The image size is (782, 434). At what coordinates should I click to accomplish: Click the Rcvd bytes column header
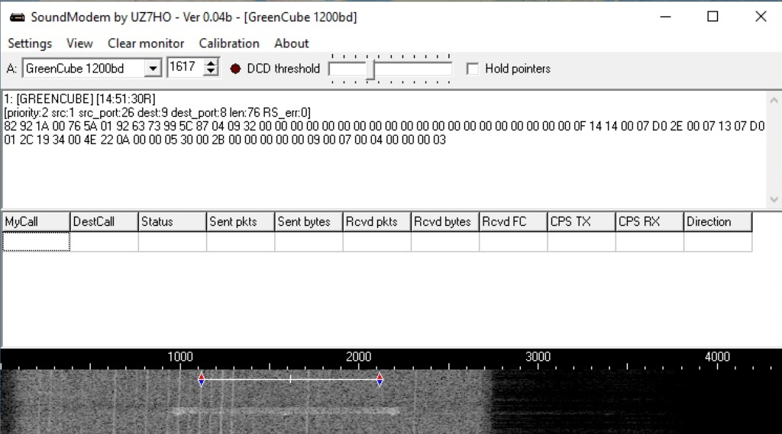[445, 222]
